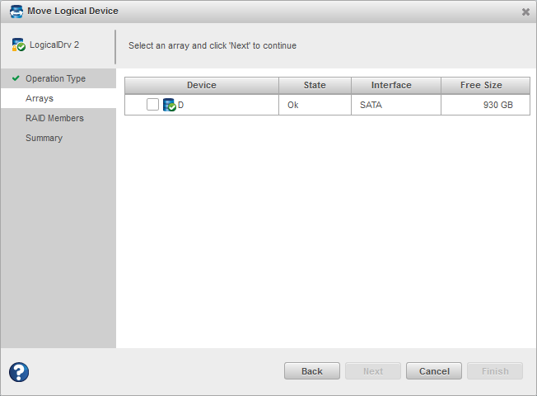The width and height of the screenshot is (537, 396).
Task: Click the Move Logical Device title icon
Action: click(16, 11)
